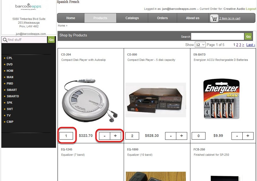Click the Equalizer (10 band) description
The height and width of the screenshot is (181, 257).
(x=140, y=155)
